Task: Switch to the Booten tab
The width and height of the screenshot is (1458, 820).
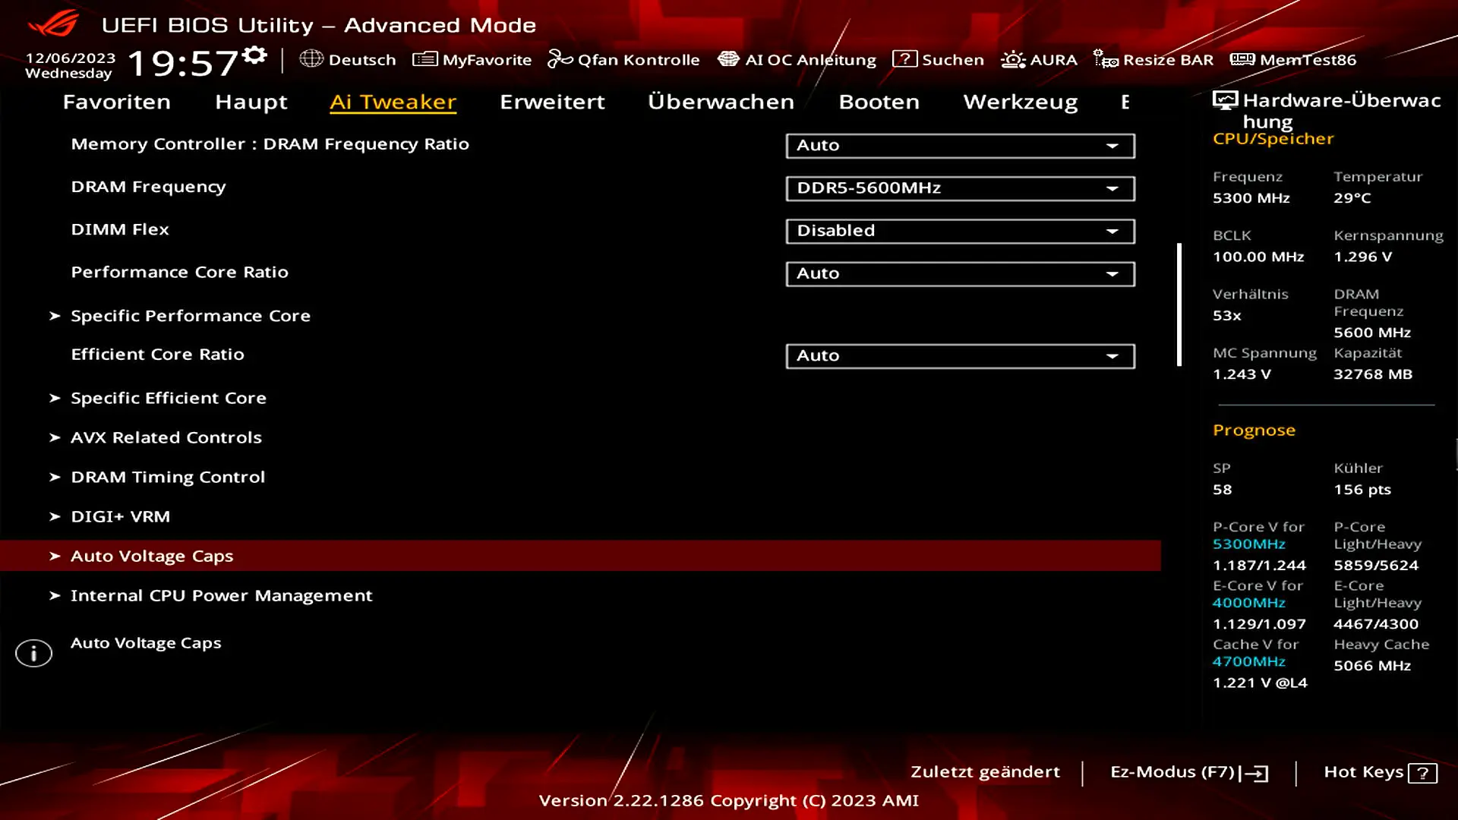Action: click(x=879, y=102)
